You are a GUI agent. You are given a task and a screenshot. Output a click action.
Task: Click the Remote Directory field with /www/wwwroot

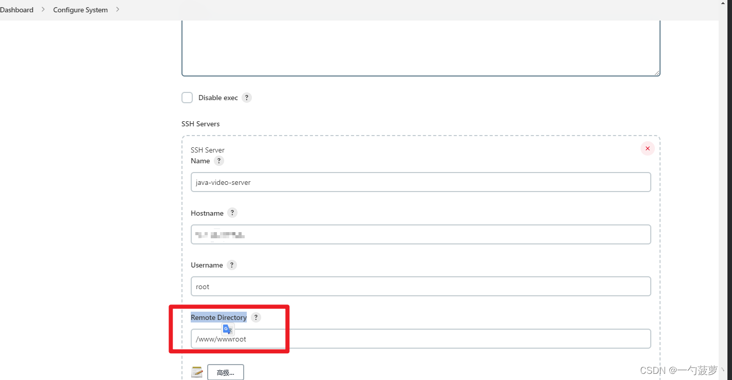point(421,339)
